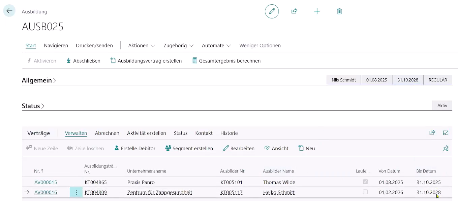The height and width of the screenshot is (201, 458).
Task: Switch to the Navigieren tab
Action: point(56,45)
